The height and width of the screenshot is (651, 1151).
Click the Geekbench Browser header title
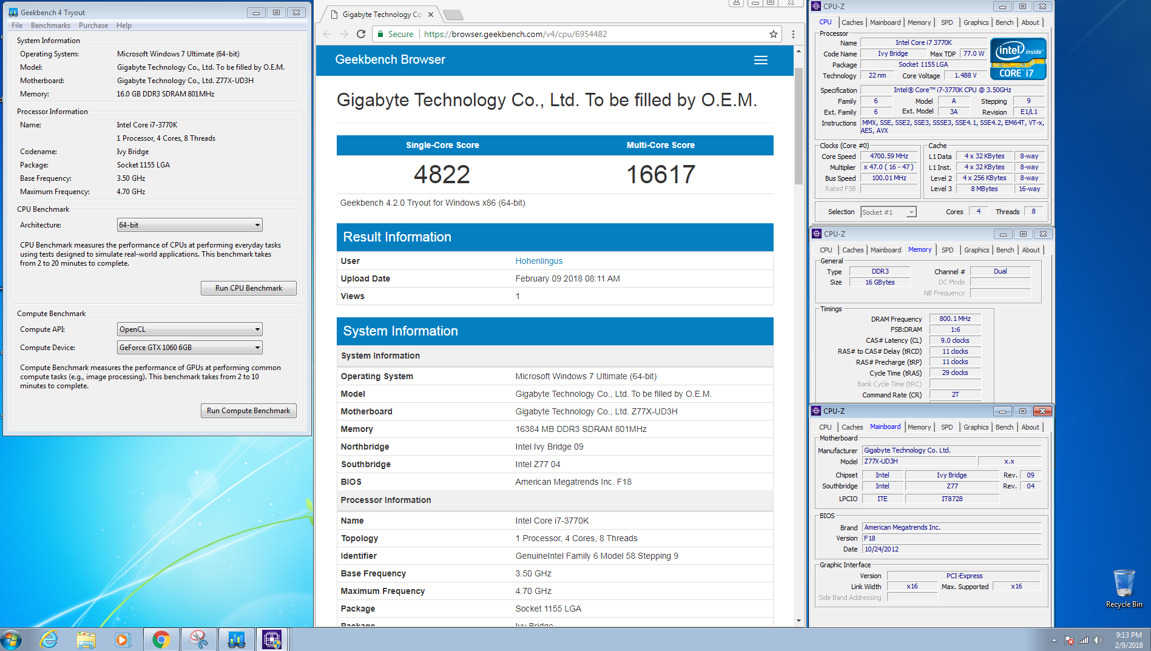390,59
